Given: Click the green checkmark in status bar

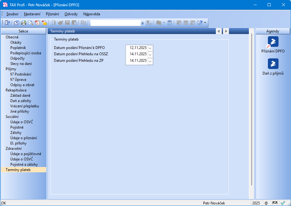Looking at the screenshot, I should pyautogui.click(x=283, y=203).
